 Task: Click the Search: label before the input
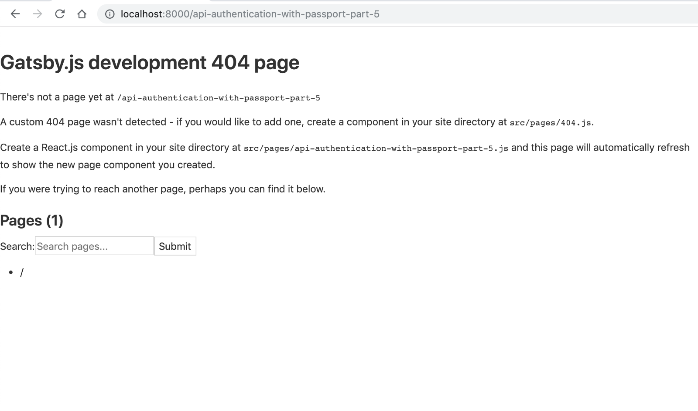17,246
